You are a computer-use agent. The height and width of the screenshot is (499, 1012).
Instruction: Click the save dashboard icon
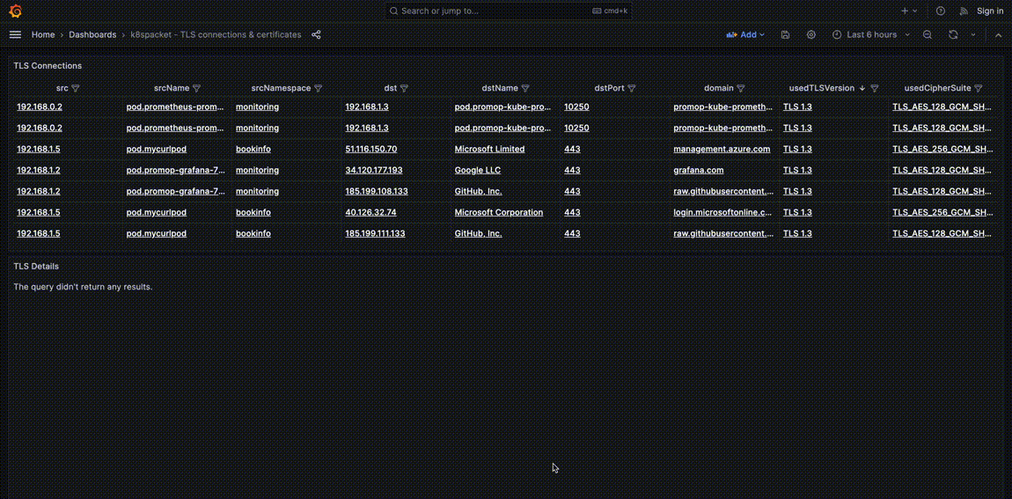point(786,35)
